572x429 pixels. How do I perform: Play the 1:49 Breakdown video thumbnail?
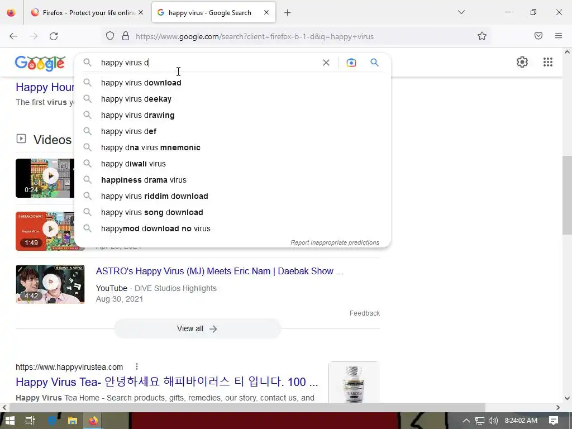coord(45,231)
